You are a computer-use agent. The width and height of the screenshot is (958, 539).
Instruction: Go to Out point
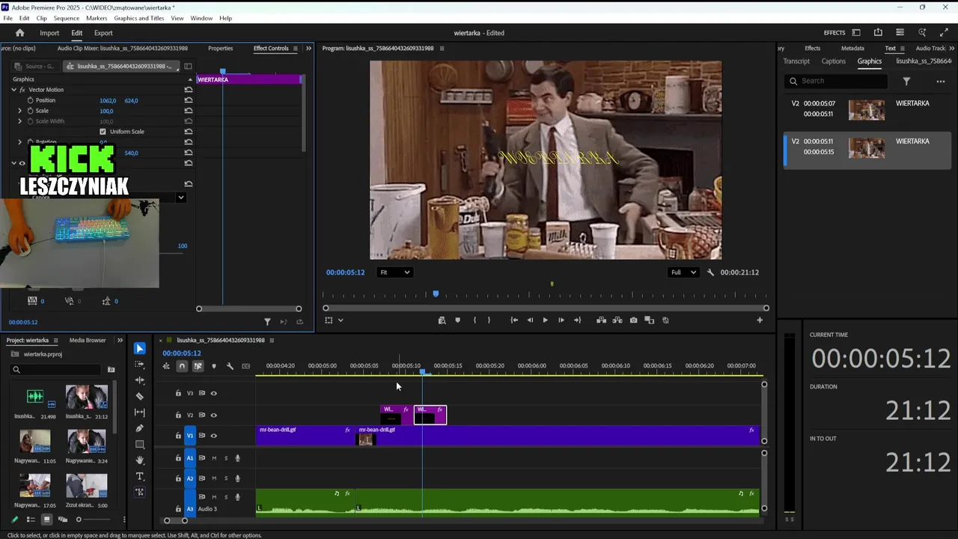pos(577,320)
